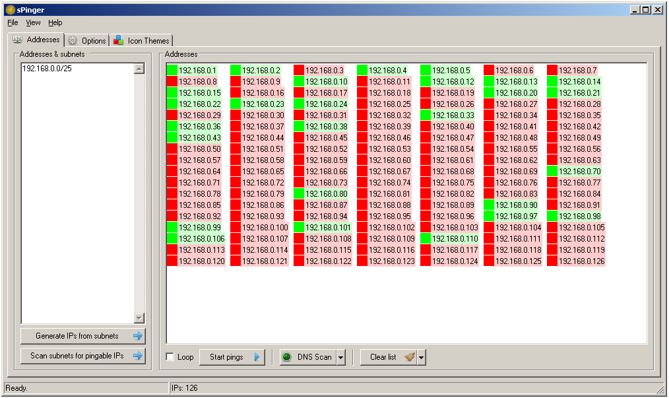Screen dimensions: 669x398
Task: Click the green radar icon for DNS Scan
Action: [287, 357]
